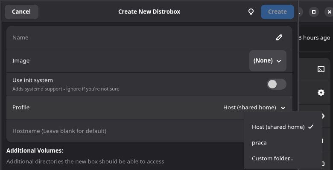Click the Create button

[x=277, y=12]
